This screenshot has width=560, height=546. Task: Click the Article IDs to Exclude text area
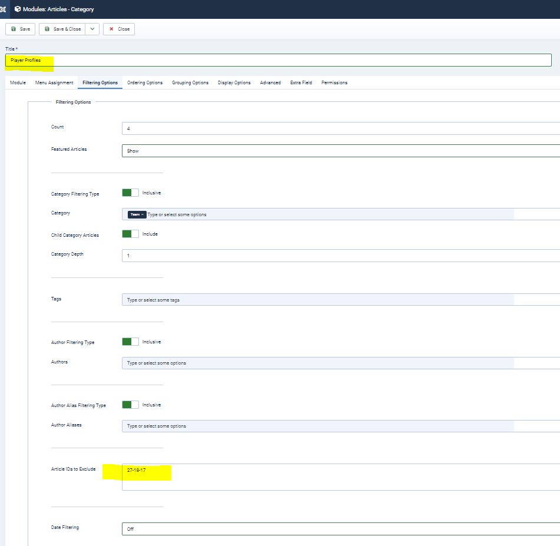(340, 477)
